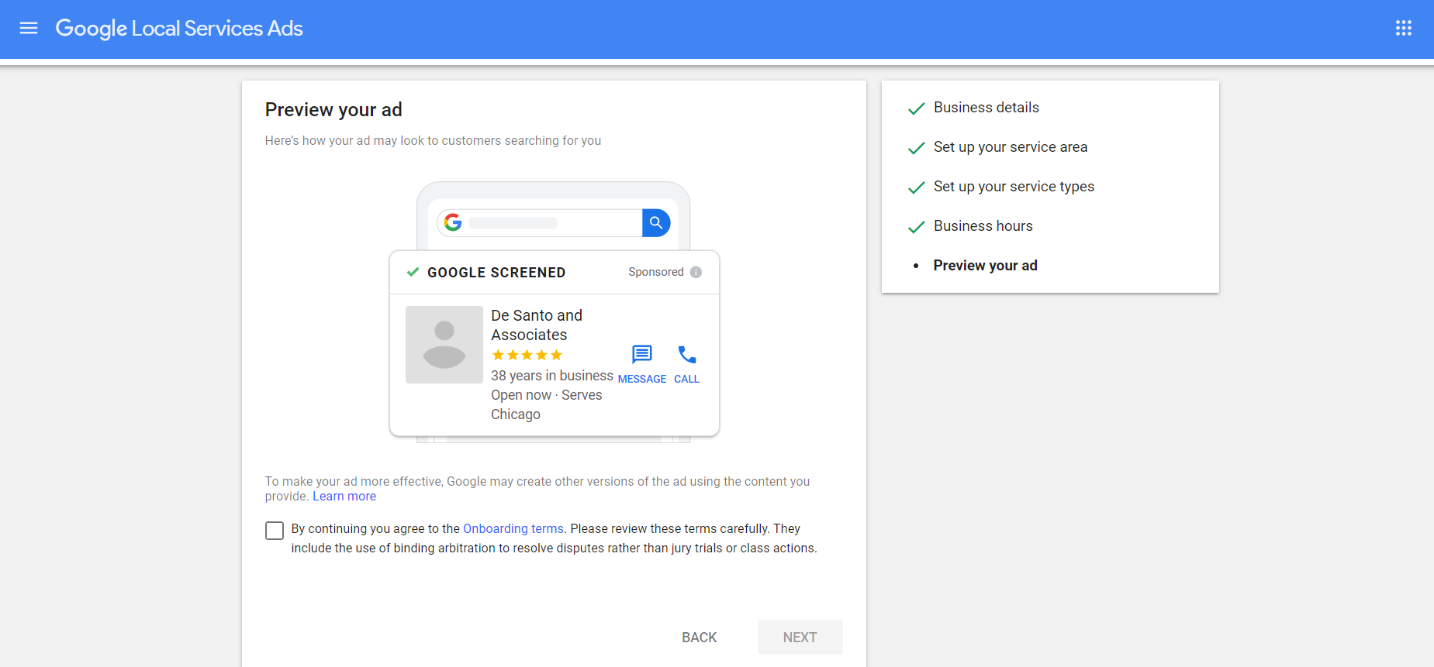
Task: Open the hamburger main menu
Action: pos(29,29)
